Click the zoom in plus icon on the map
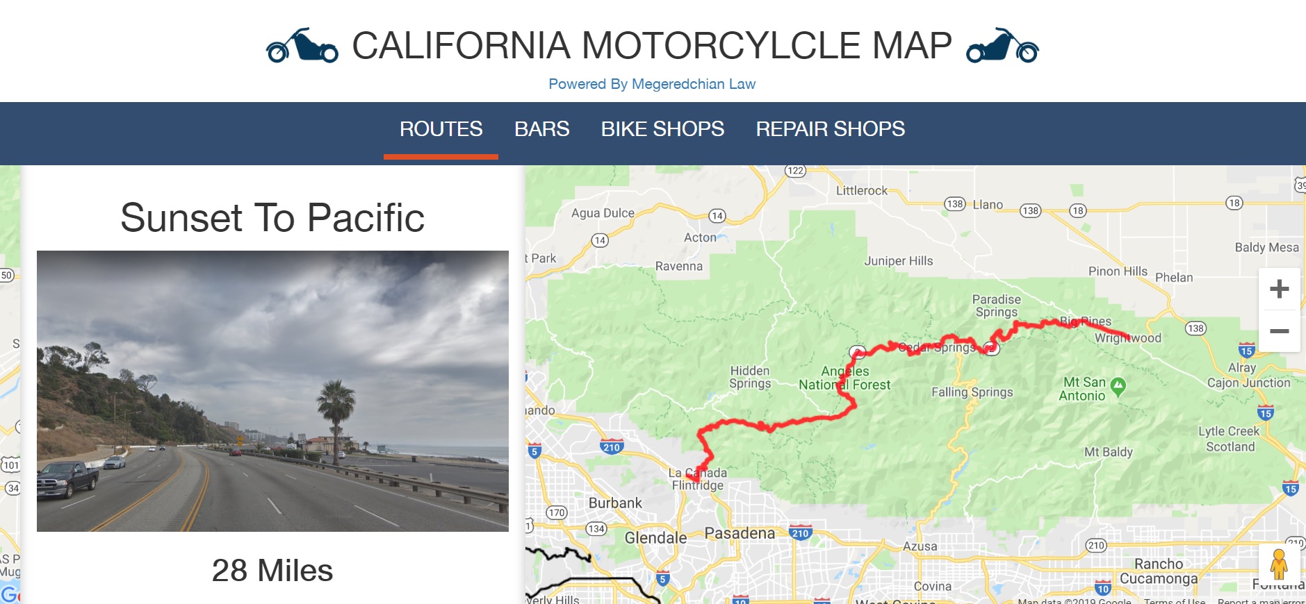 click(1280, 288)
